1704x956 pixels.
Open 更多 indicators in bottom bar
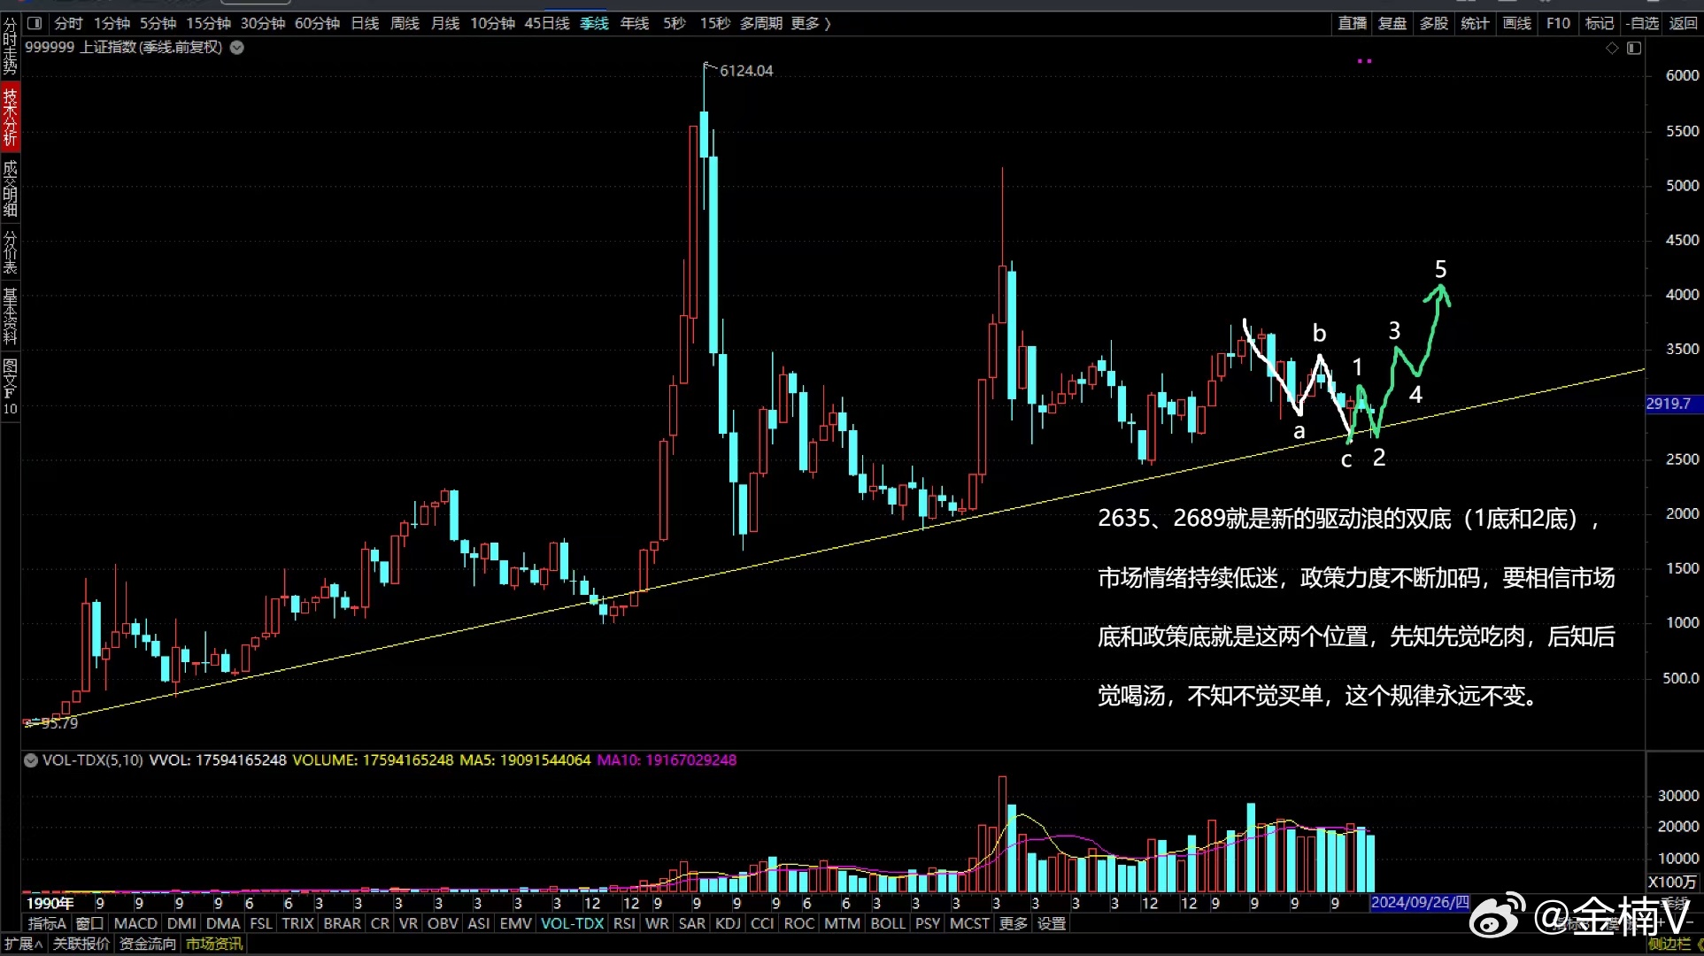pos(1013,923)
